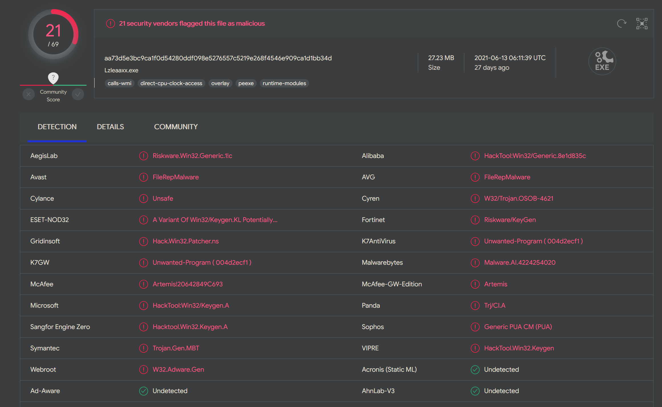Viewport: 662px width, 407px height.
Task: Open the COMMUNITY tab
Action: [x=176, y=127]
